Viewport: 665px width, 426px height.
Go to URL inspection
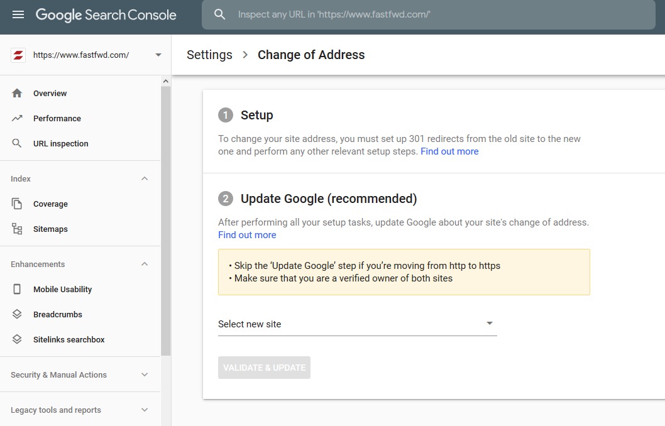click(60, 144)
